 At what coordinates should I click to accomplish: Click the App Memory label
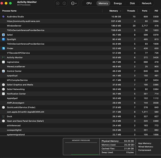point(145,143)
